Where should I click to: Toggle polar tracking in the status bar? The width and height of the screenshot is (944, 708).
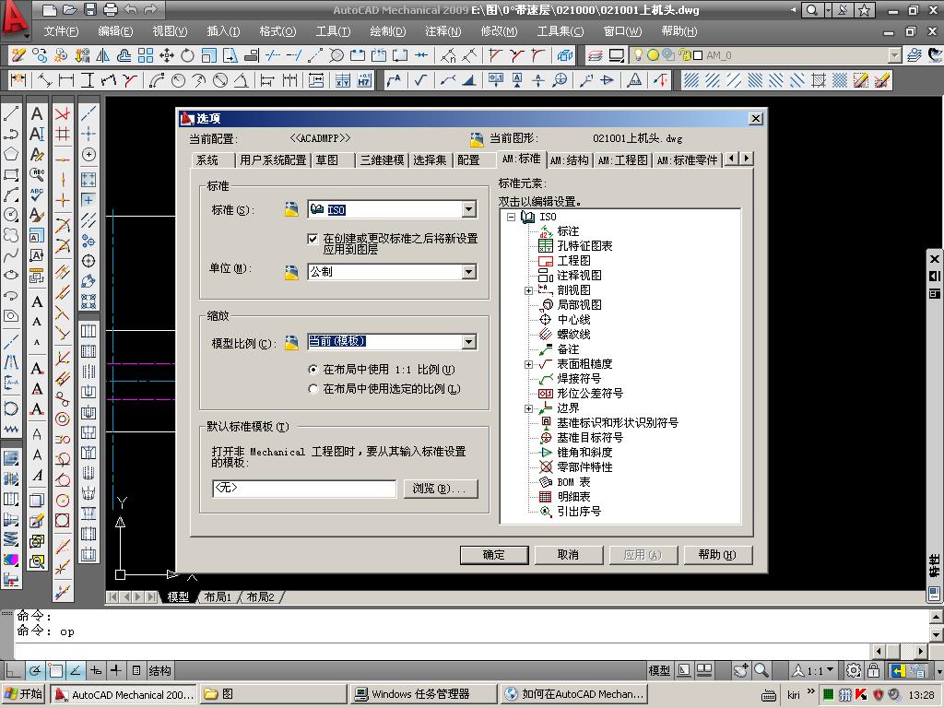[36, 670]
